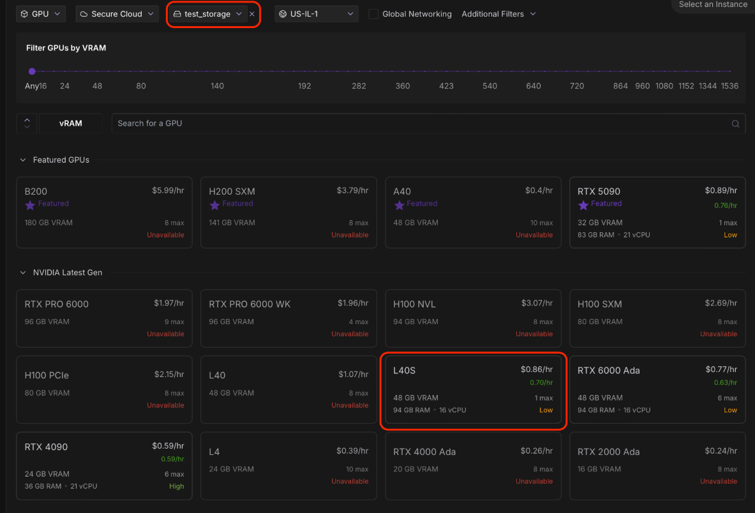The height and width of the screenshot is (513, 755).
Task: Click the star icon on B200 card
Action: pos(29,205)
